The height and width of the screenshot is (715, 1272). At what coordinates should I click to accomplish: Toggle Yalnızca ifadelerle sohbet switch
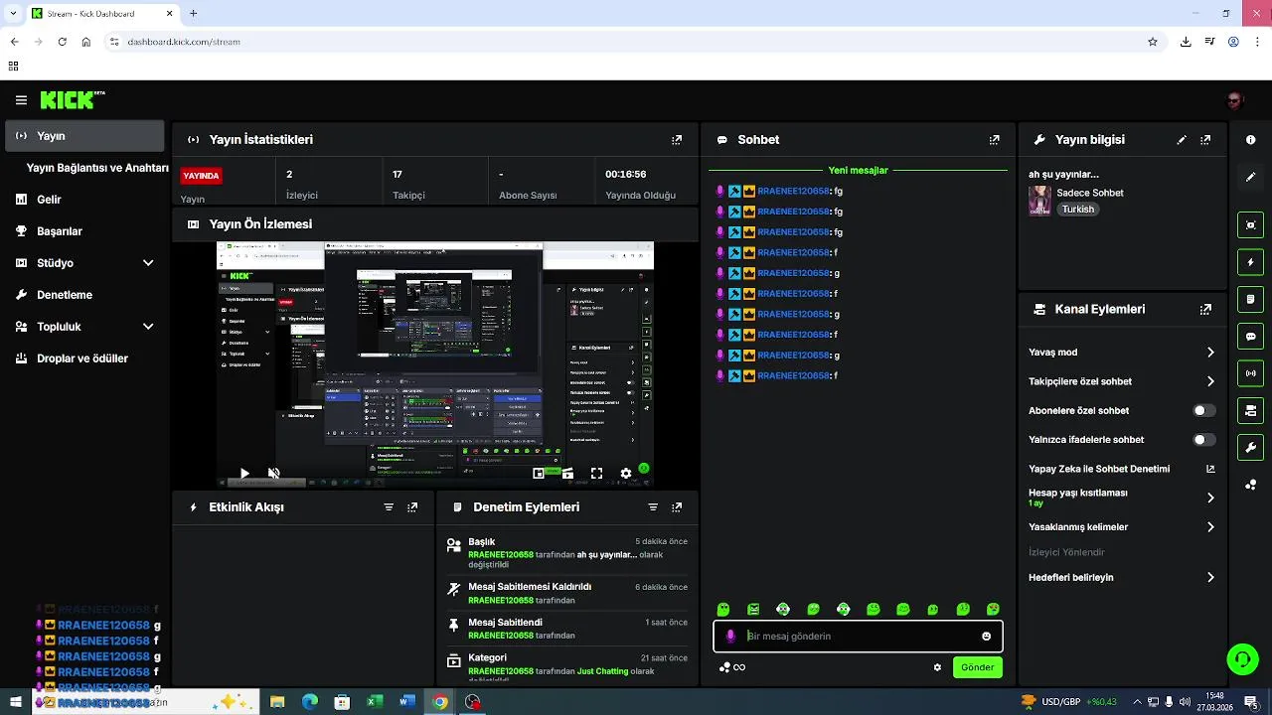click(1203, 440)
